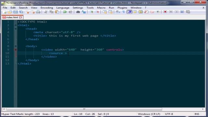Click the macro Playback icon
Viewport: 208px width, 117px height.
(176, 12)
